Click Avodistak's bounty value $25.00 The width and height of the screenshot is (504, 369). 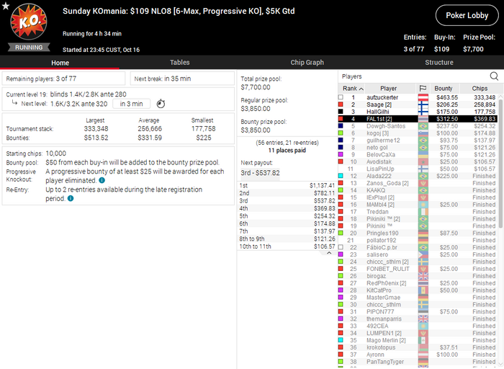pos(449,162)
